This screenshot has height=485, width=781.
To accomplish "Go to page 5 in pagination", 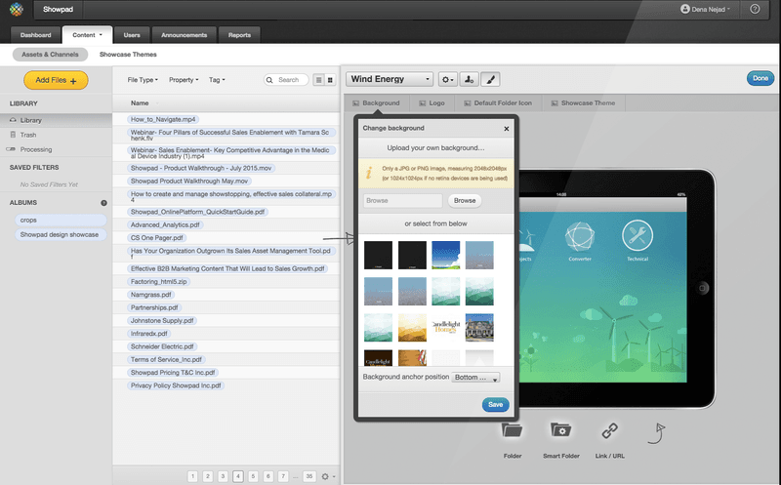I will point(253,476).
